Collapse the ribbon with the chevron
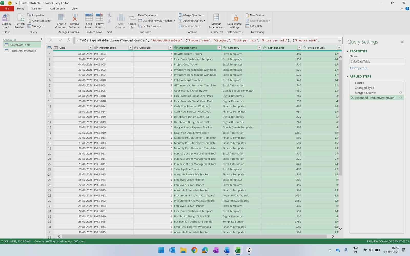The width and height of the screenshot is (410, 256). [x=402, y=9]
